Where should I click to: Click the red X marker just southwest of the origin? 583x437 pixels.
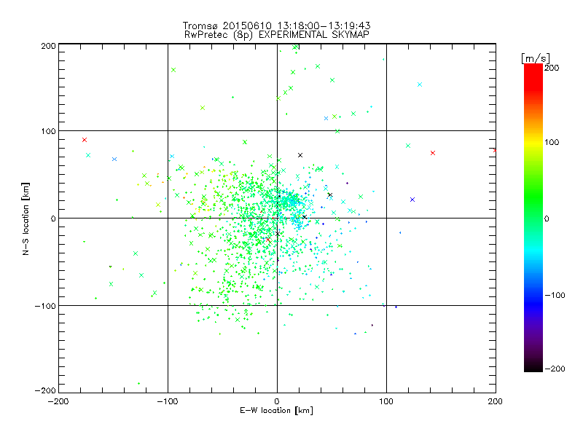tap(268, 240)
